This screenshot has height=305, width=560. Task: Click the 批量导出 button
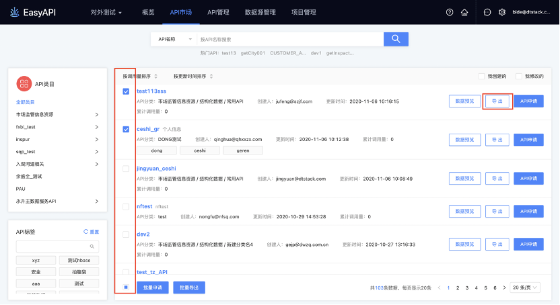pos(189,288)
